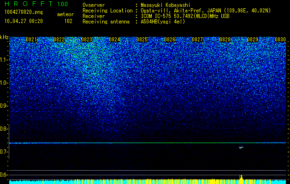Image resolution: width=290 pixels, height=184 pixels.
Task: Click the 0829 time marker
Action: [x=253, y=40]
